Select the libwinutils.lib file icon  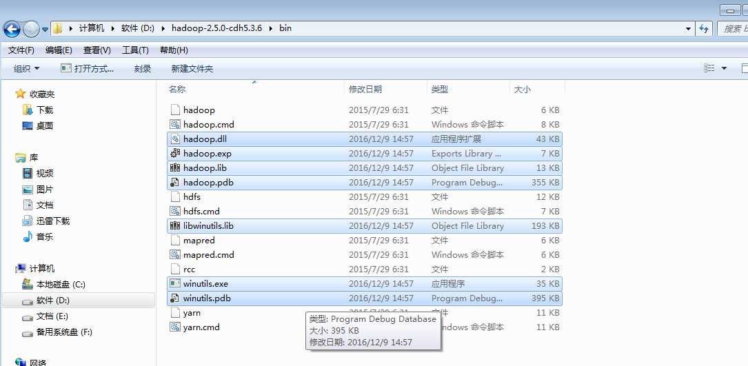(x=175, y=225)
